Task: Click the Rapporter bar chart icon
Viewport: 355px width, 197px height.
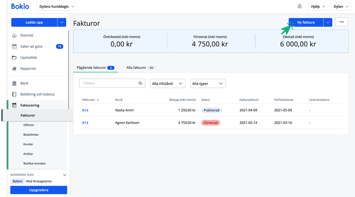Action: tap(14, 69)
